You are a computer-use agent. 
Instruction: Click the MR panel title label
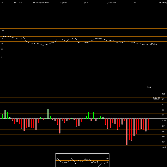click(149, 87)
